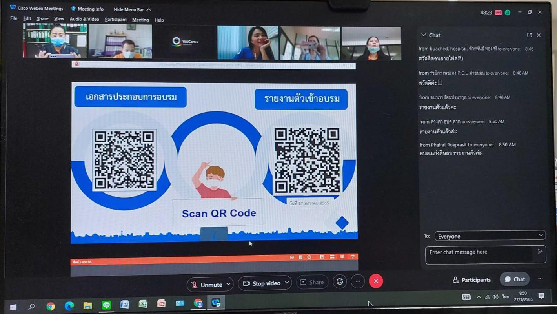Image resolution: width=557 pixels, height=314 pixels.
Task: Select Phairat Rueprasit's chat message text
Action: click(451, 153)
